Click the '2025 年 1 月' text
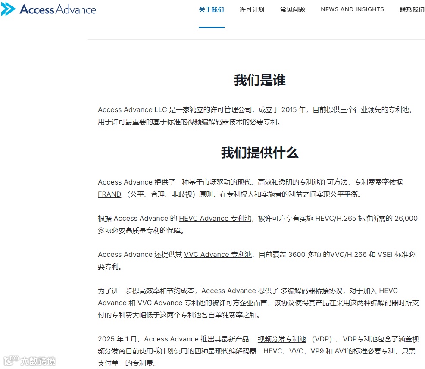Screen dimensions: 425x369 tap(117, 339)
